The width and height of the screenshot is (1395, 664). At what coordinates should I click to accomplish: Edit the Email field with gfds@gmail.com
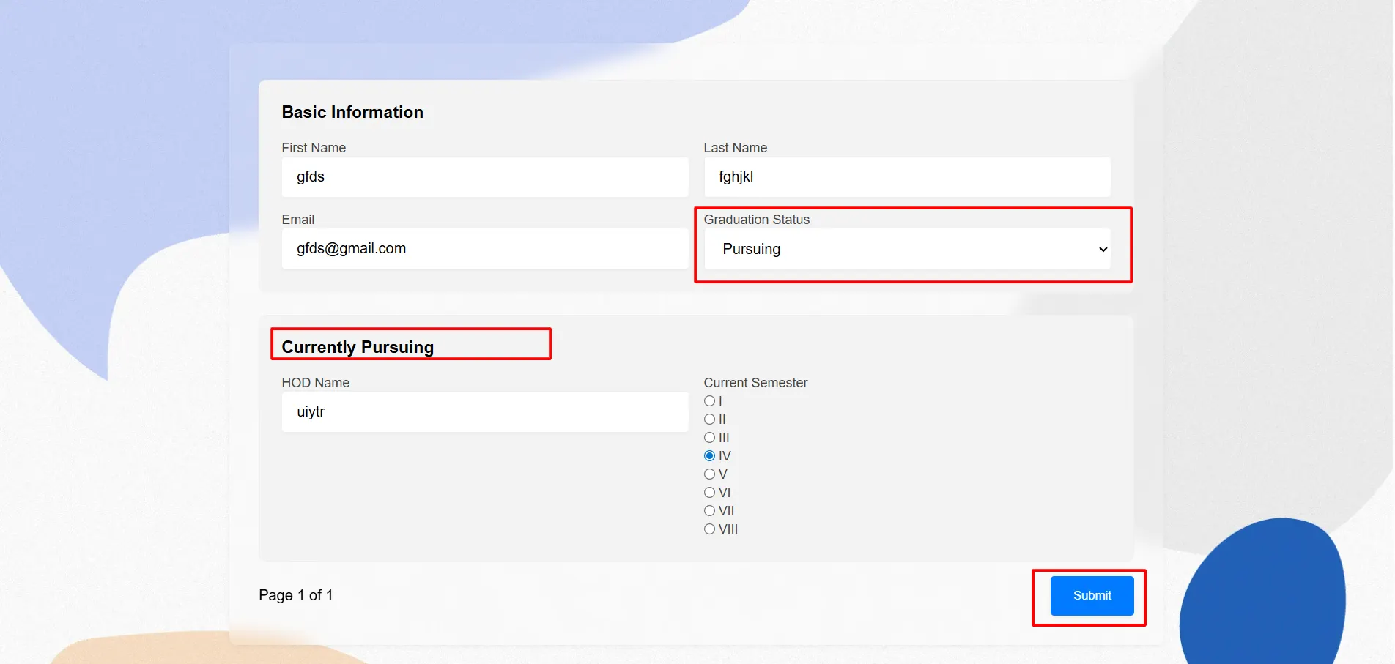coord(484,249)
